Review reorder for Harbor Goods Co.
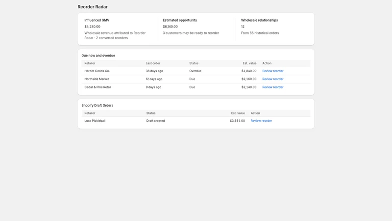The image size is (392, 221). point(273,71)
